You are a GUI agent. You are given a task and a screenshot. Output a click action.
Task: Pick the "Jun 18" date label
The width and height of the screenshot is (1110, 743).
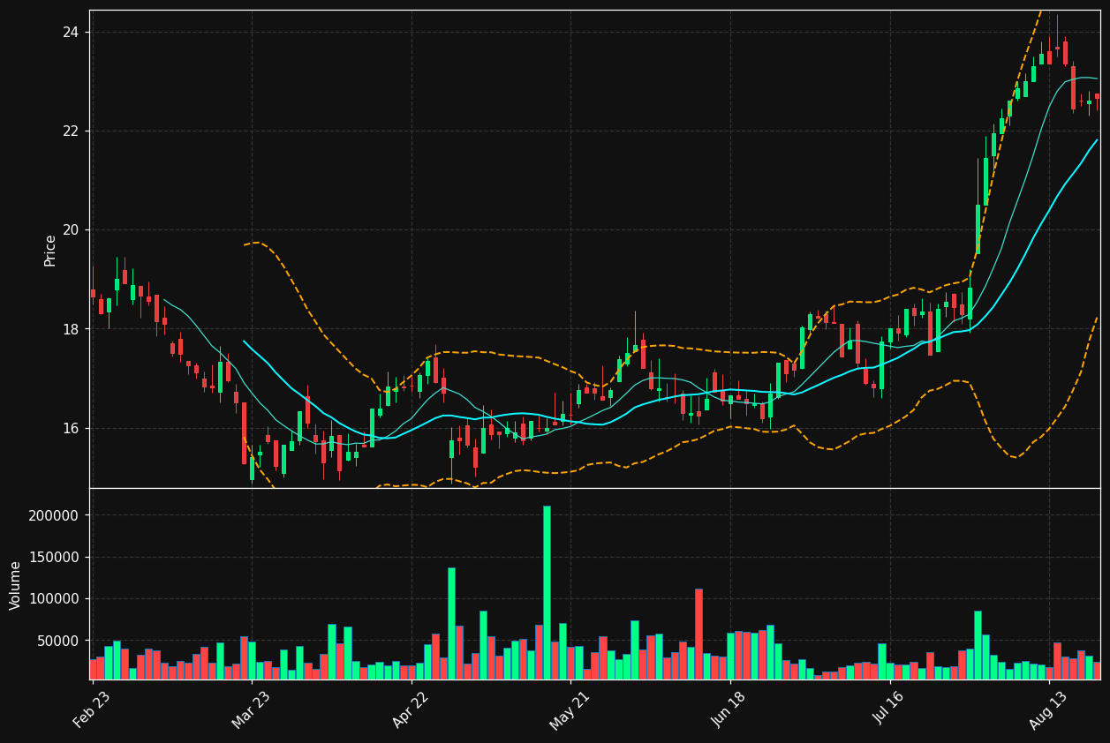point(729,709)
